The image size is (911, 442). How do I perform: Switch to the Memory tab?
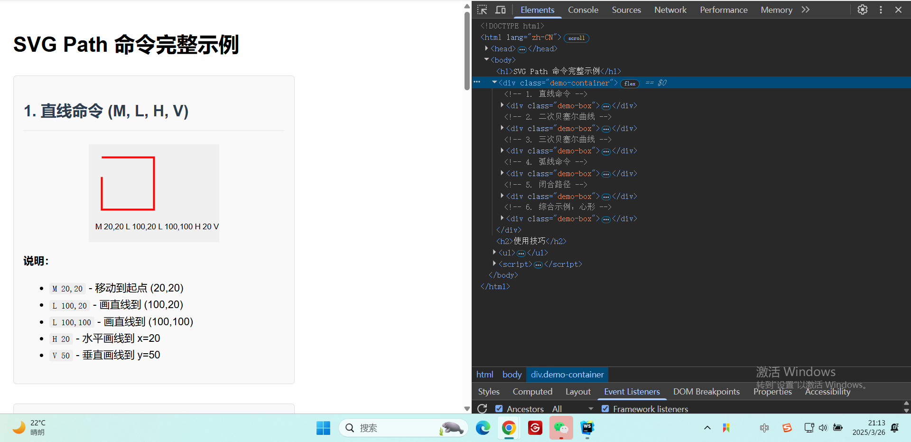[x=777, y=9]
